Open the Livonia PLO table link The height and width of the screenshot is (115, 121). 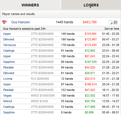(8, 79)
